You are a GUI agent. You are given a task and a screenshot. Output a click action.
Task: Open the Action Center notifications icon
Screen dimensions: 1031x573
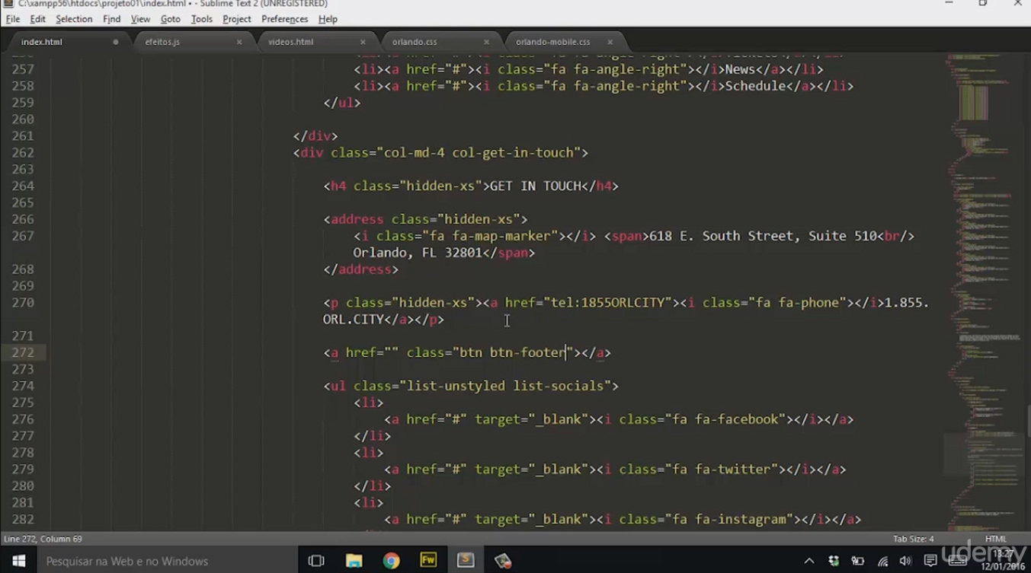point(930,562)
